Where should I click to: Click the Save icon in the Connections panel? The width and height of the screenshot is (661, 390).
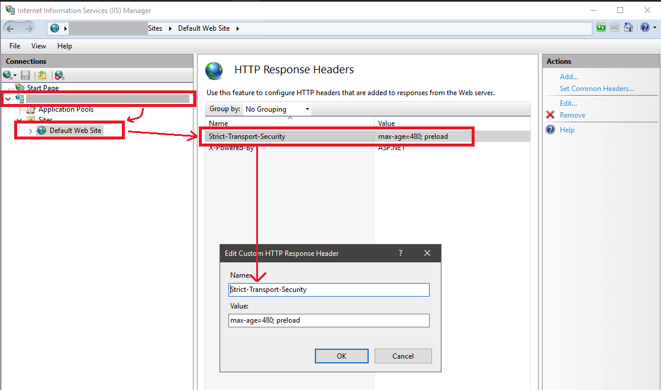pyautogui.click(x=25, y=75)
